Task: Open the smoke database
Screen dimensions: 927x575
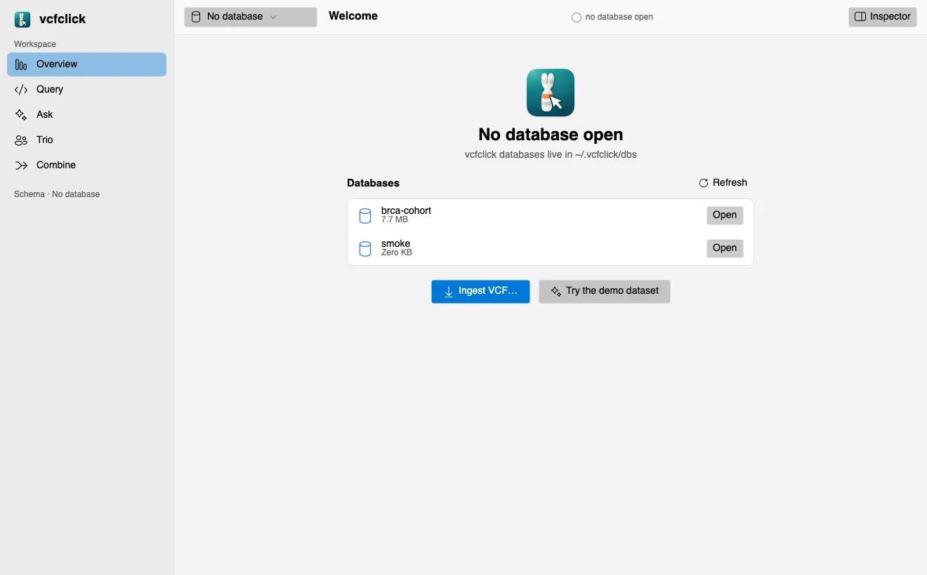Action: pyautogui.click(x=725, y=248)
